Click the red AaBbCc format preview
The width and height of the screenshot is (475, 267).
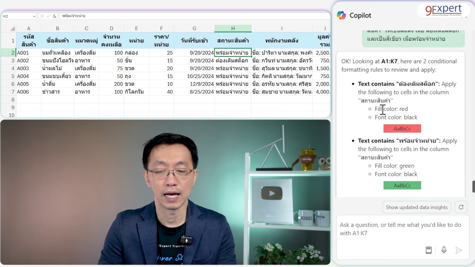point(402,129)
